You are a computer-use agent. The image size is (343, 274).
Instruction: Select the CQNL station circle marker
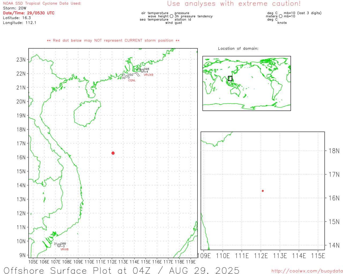[x=126, y=76]
